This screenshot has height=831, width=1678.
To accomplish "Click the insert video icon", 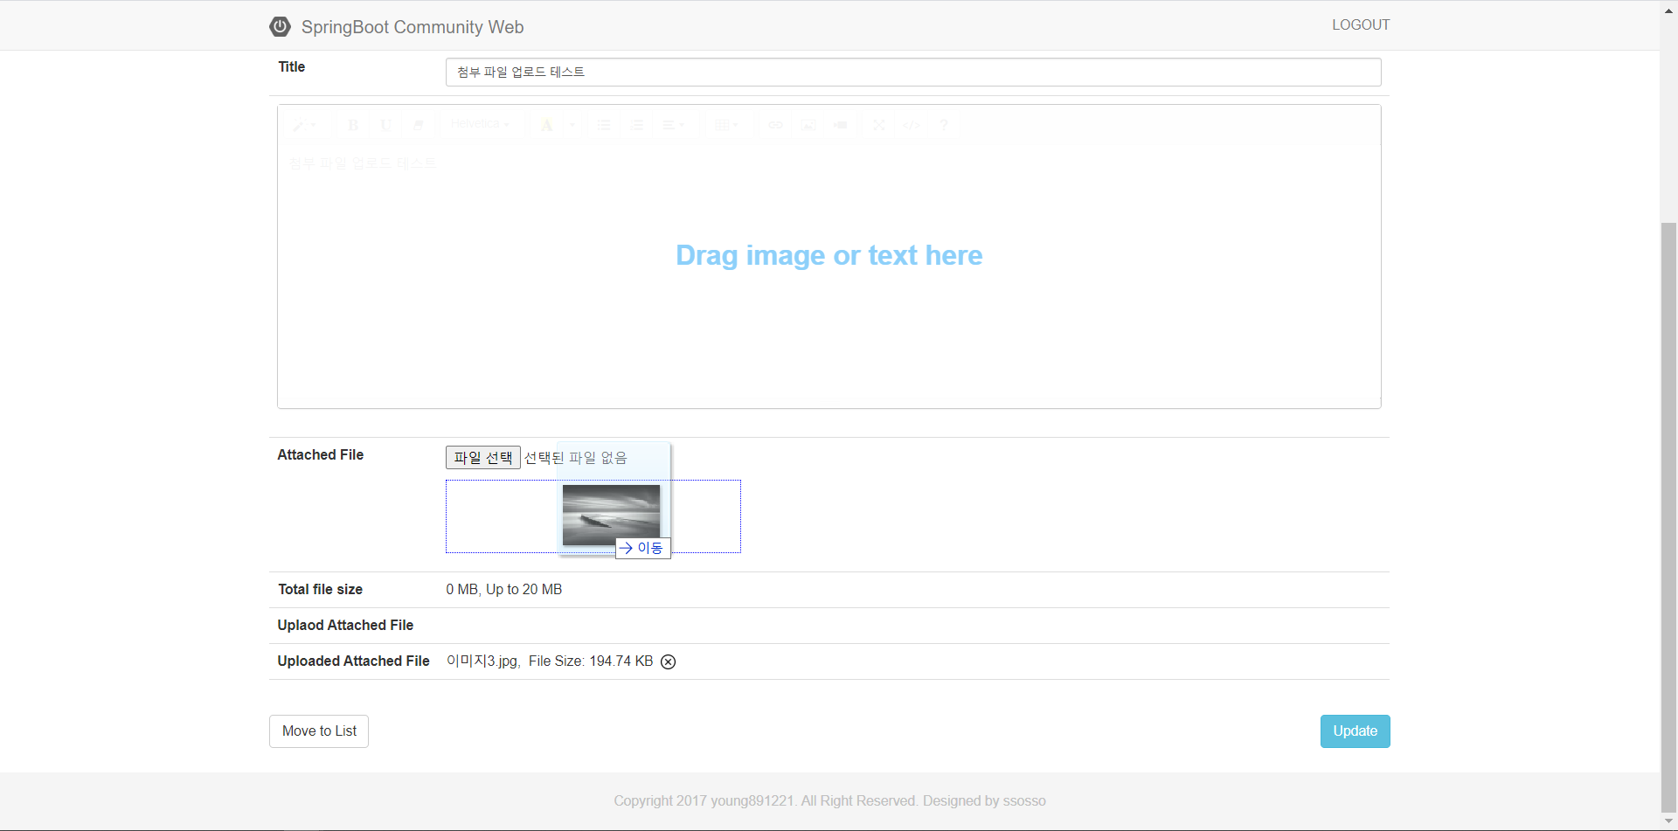I will [x=841, y=125].
